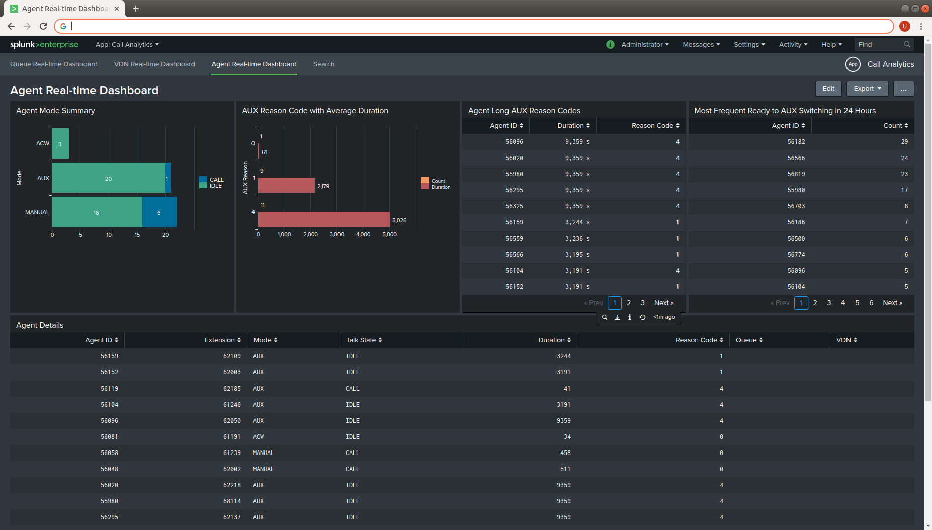Go to next page of Long AUX table
The height and width of the screenshot is (530, 932).
coord(663,303)
